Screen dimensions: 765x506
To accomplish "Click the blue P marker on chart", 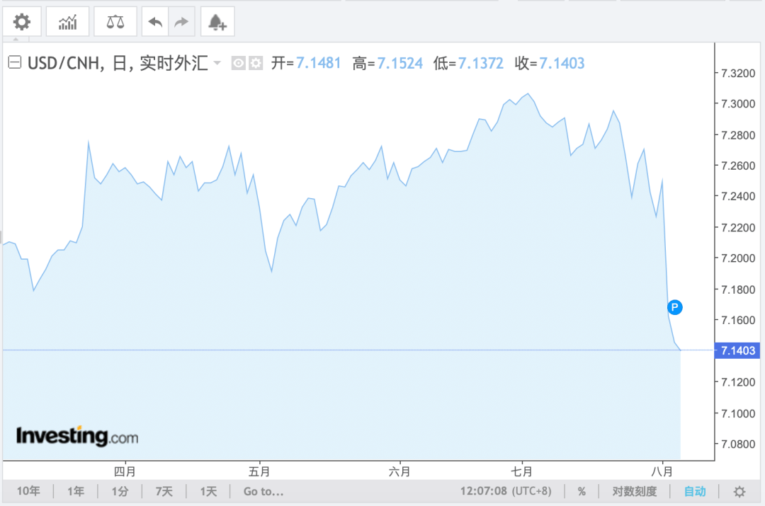I will 675,307.
